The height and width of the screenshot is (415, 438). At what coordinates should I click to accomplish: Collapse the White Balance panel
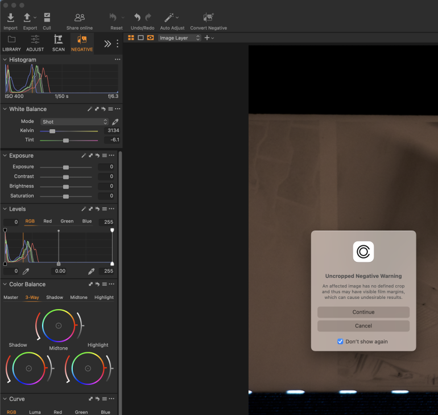(x=5, y=109)
